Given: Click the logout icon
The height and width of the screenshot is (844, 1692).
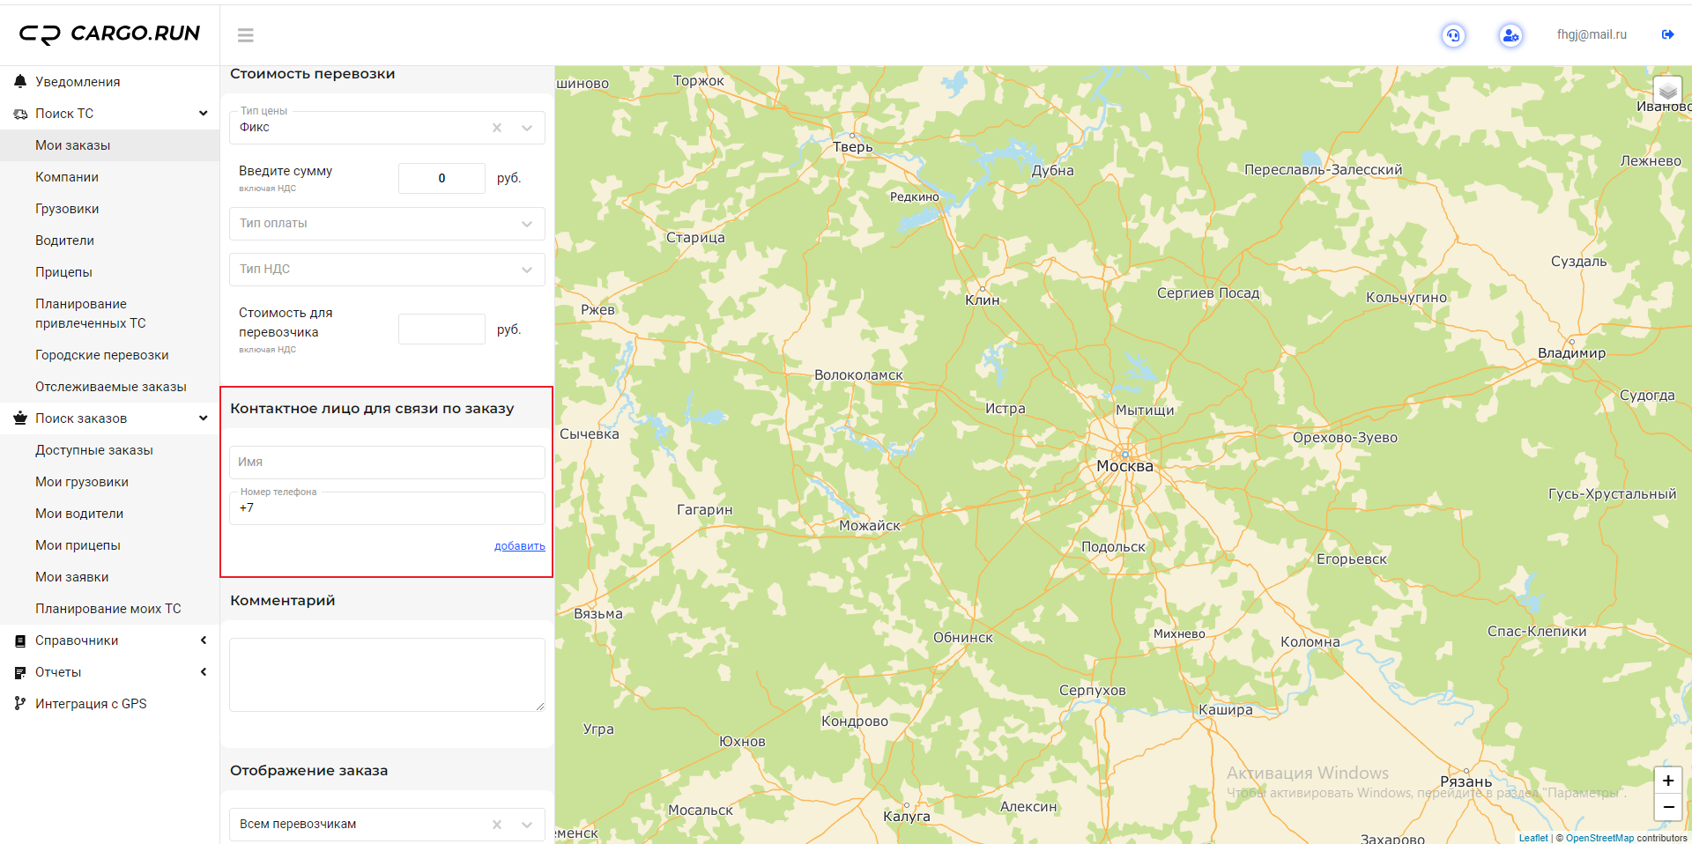Looking at the screenshot, I should click(x=1667, y=35).
